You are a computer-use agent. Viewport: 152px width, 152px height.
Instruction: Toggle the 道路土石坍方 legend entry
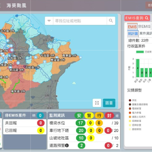[137, 117]
